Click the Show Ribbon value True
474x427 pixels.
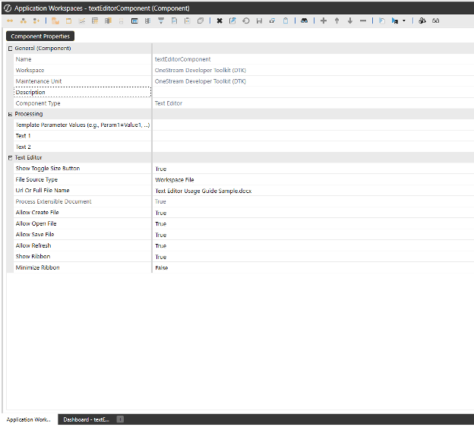(x=161, y=257)
